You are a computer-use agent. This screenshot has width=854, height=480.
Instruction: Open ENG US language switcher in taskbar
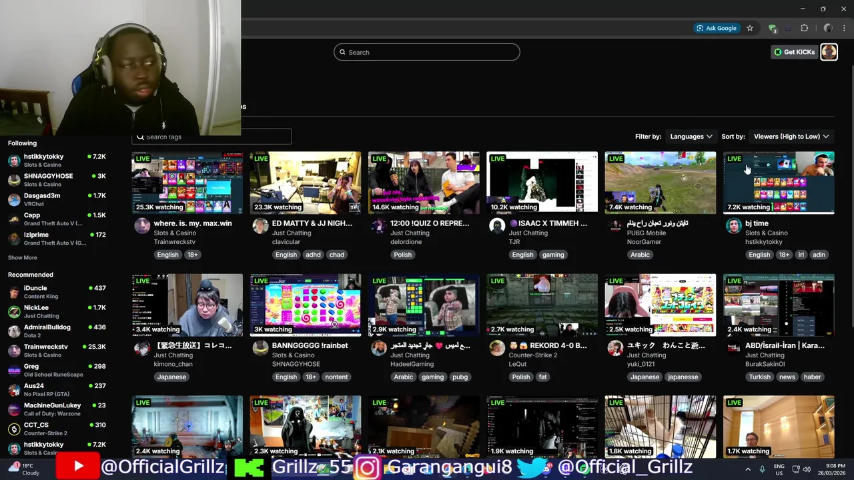point(779,469)
